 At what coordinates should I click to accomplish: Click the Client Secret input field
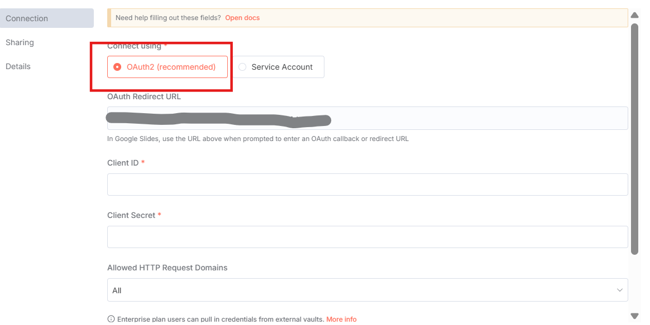click(367, 237)
